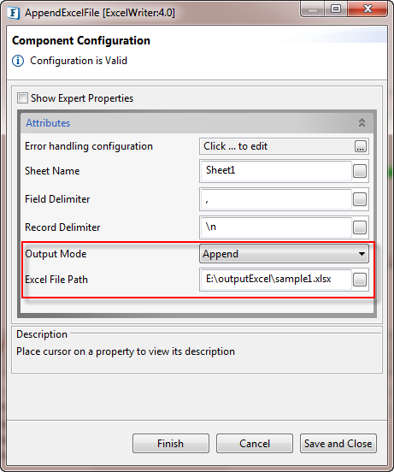Click the small button next to Record Delimiter

[x=360, y=227]
